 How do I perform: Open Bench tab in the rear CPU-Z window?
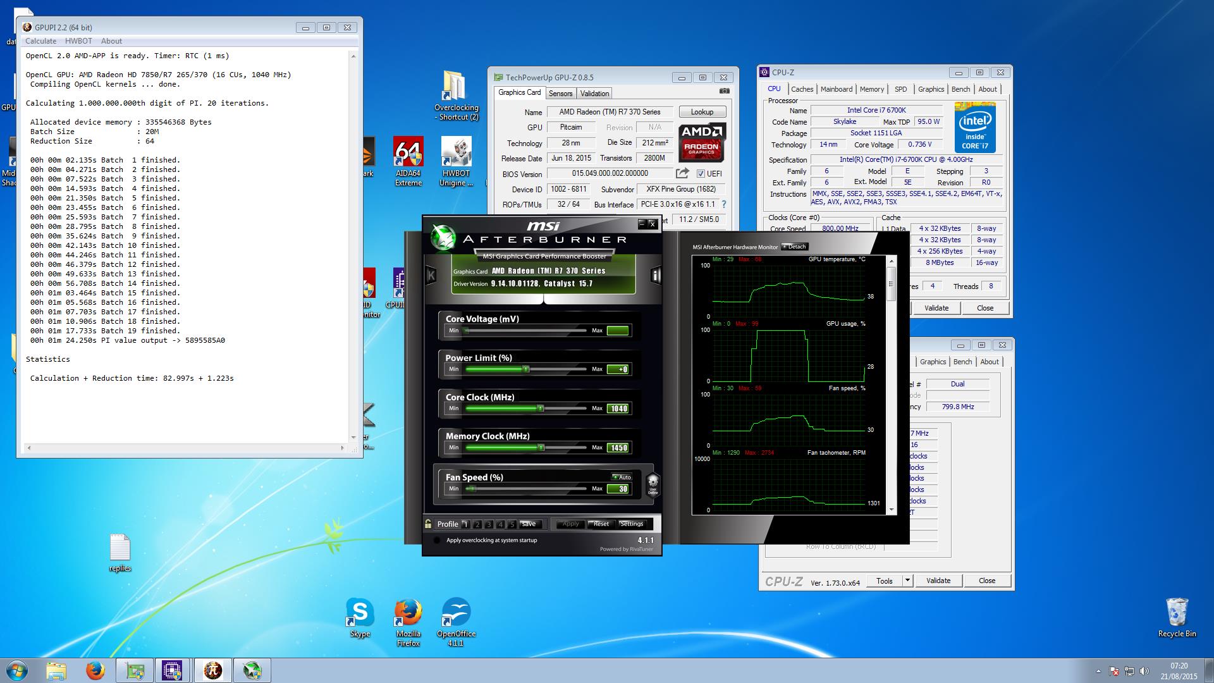pos(962,362)
